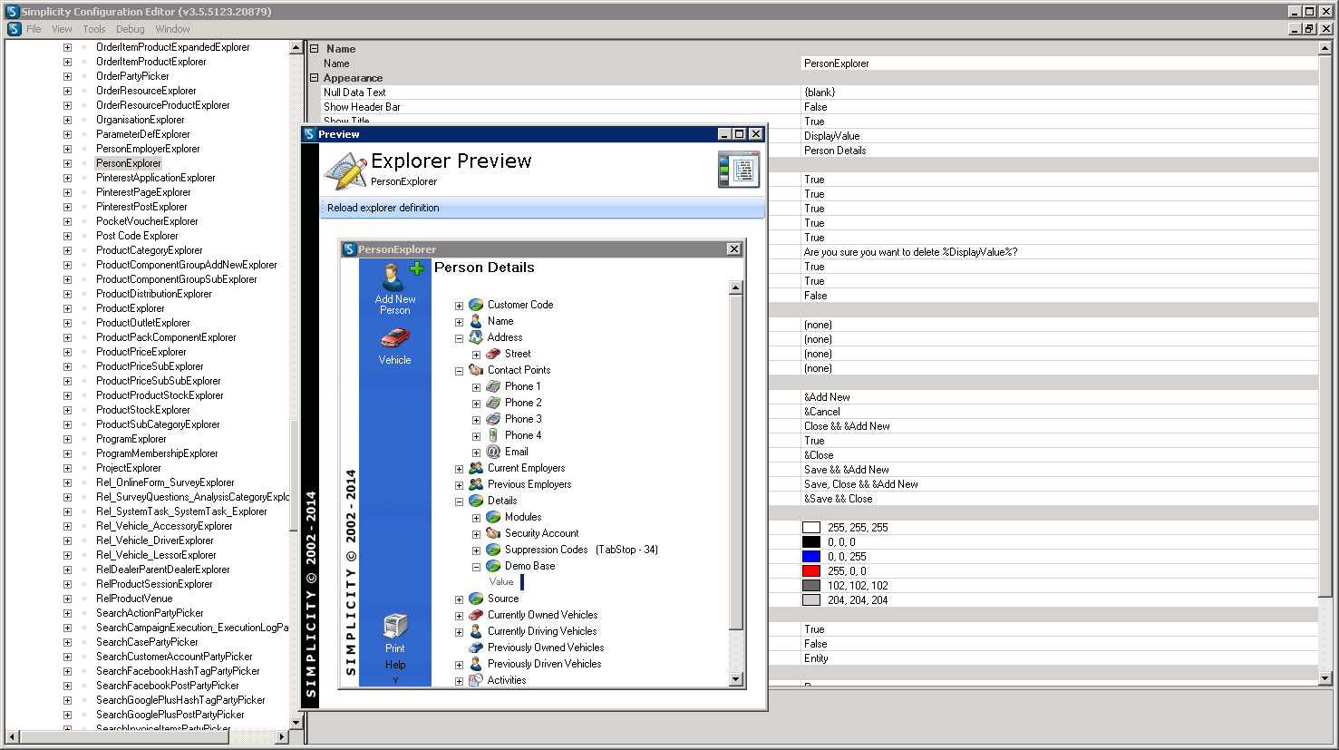Collapse the Name property section
Viewport: 1339px width, 750px height.
315,49
